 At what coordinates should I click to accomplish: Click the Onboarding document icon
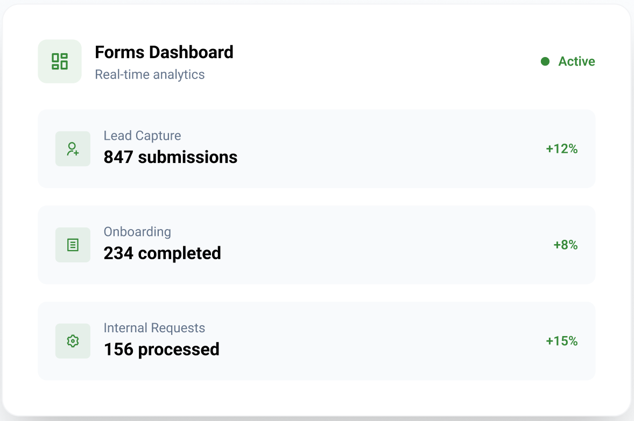click(x=73, y=245)
